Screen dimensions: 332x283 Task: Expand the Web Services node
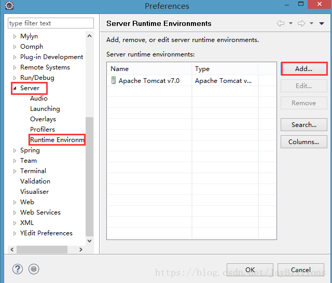15,213
